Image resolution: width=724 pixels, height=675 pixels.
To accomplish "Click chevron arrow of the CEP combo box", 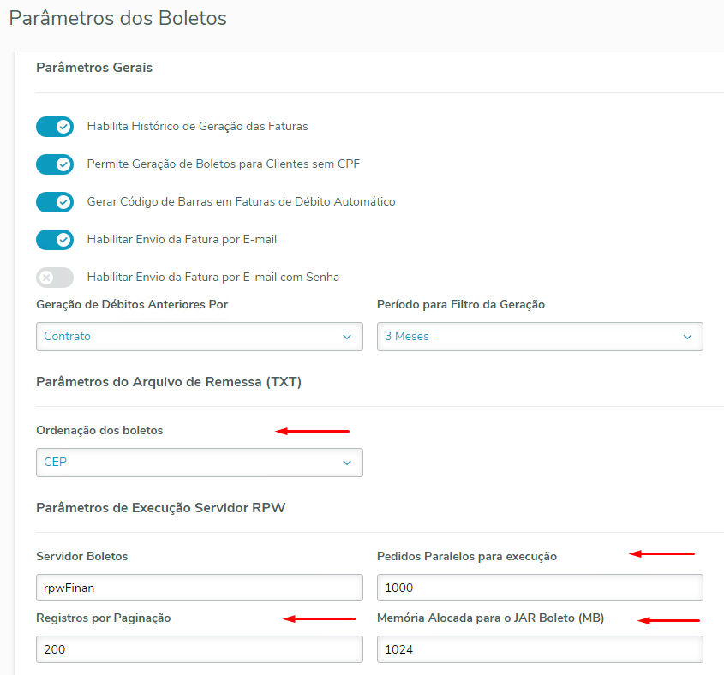I will pos(347,463).
